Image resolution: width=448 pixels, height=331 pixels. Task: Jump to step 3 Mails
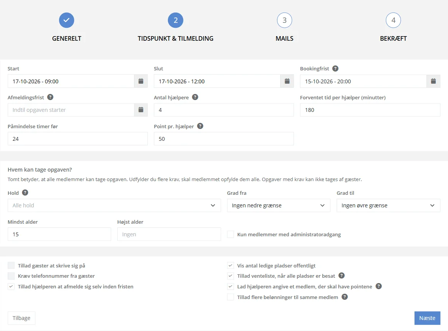point(285,20)
